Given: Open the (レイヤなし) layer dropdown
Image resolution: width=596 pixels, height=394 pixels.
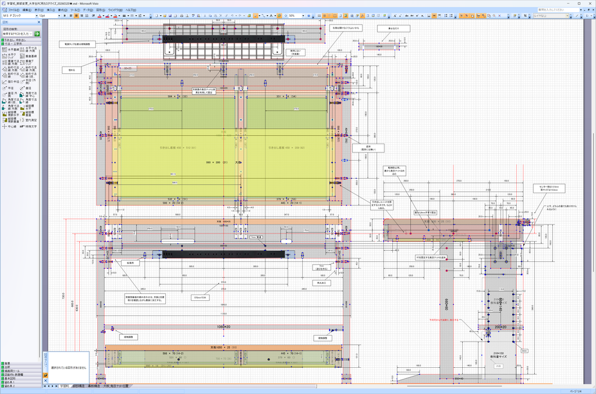Looking at the screenshot, I should (567, 16).
